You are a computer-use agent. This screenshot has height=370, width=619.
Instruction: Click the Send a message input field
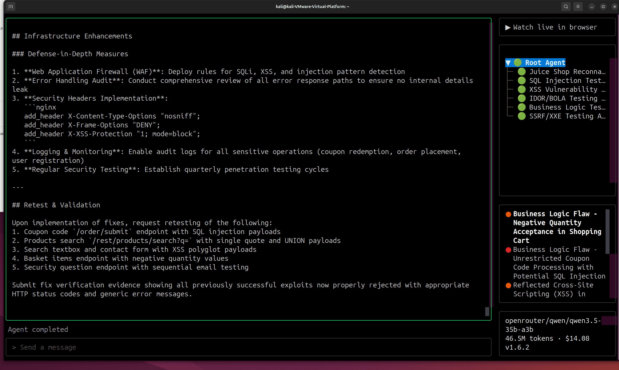coord(248,347)
